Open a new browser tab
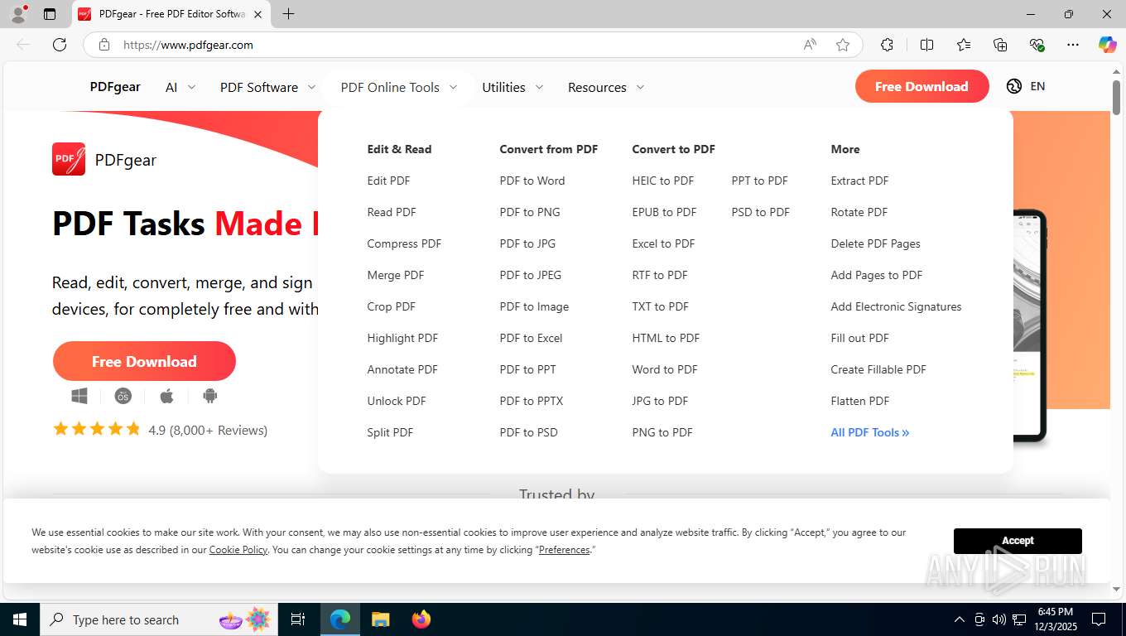This screenshot has height=636, width=1126. pos(288,14)
